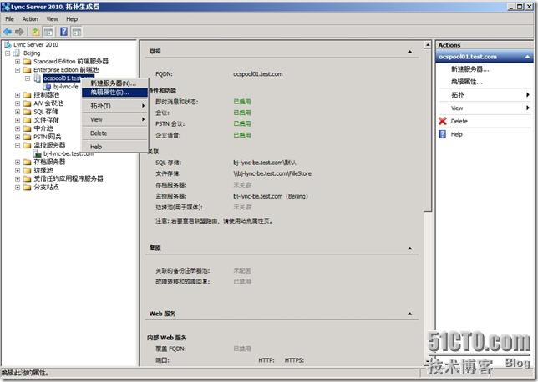Click 编辑属性... in Actions pane
This screenshot has height=382, width=538.
[x=467, y=82]
